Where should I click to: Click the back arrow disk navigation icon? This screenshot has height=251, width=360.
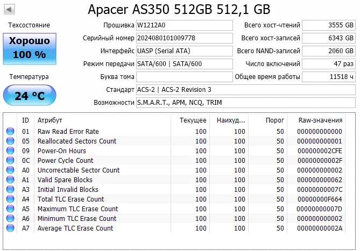point(9,10)
